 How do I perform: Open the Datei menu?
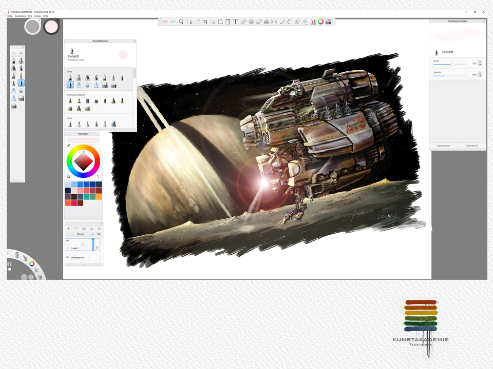pyautogui.click(x=10, y=16)
